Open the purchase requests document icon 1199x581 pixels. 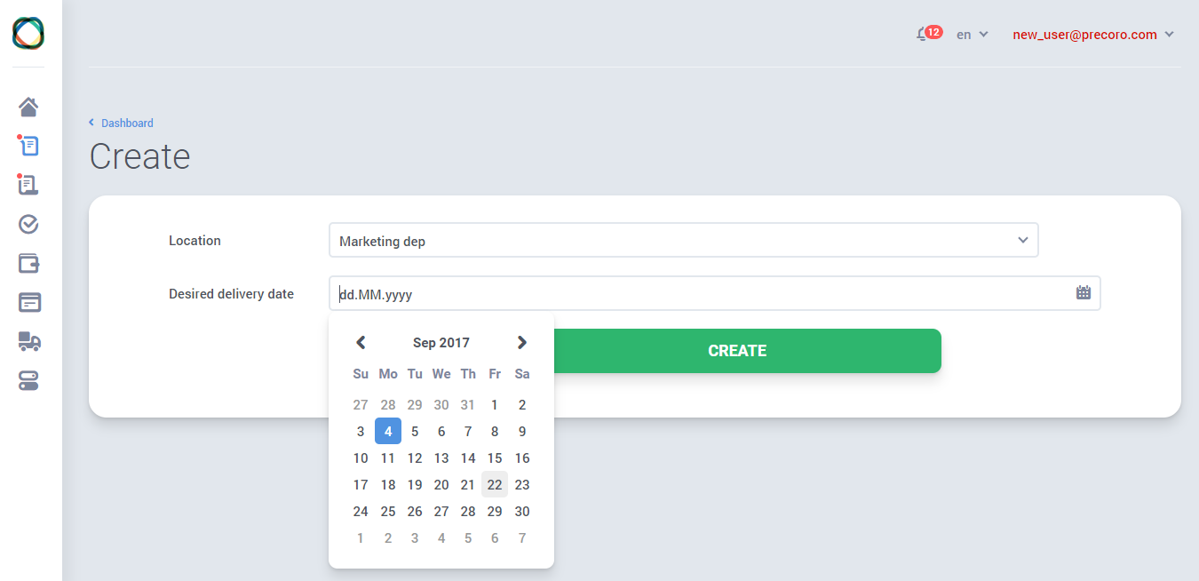tap(28, 146)
